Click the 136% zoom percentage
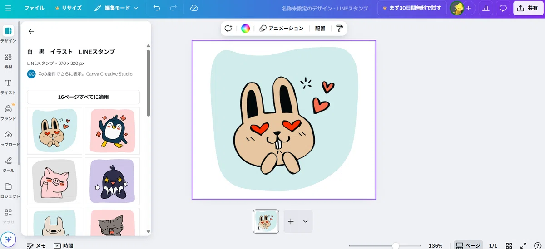This screenshot has width=545, height=249. [x=435, y=245]
